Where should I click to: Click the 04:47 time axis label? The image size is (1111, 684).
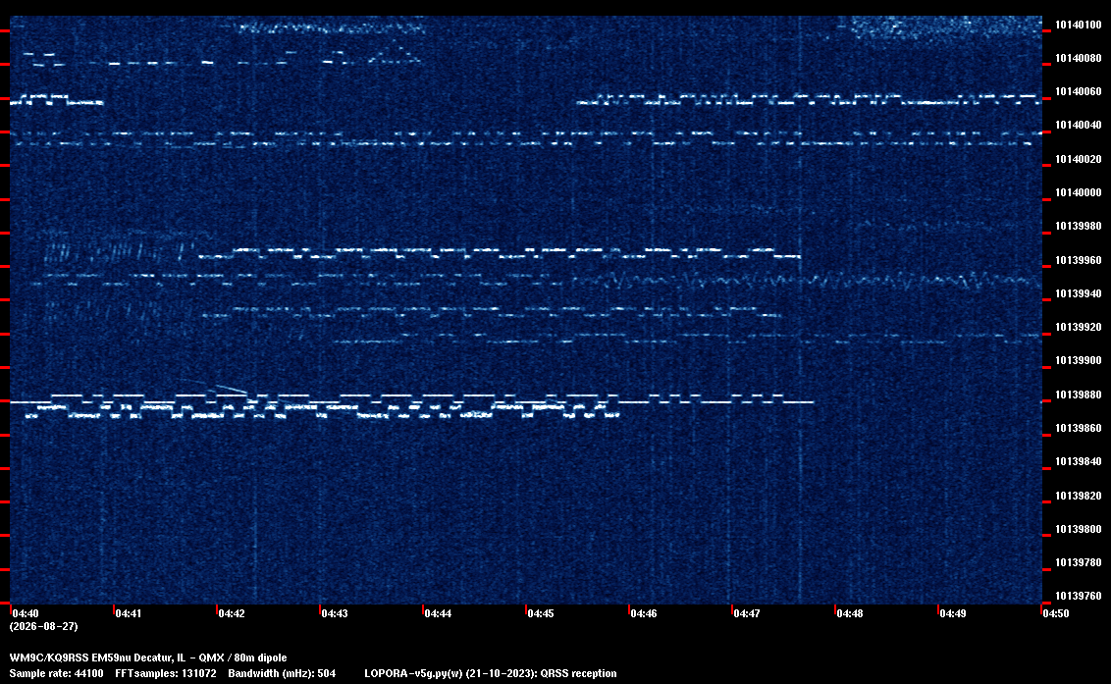point(747,613)
